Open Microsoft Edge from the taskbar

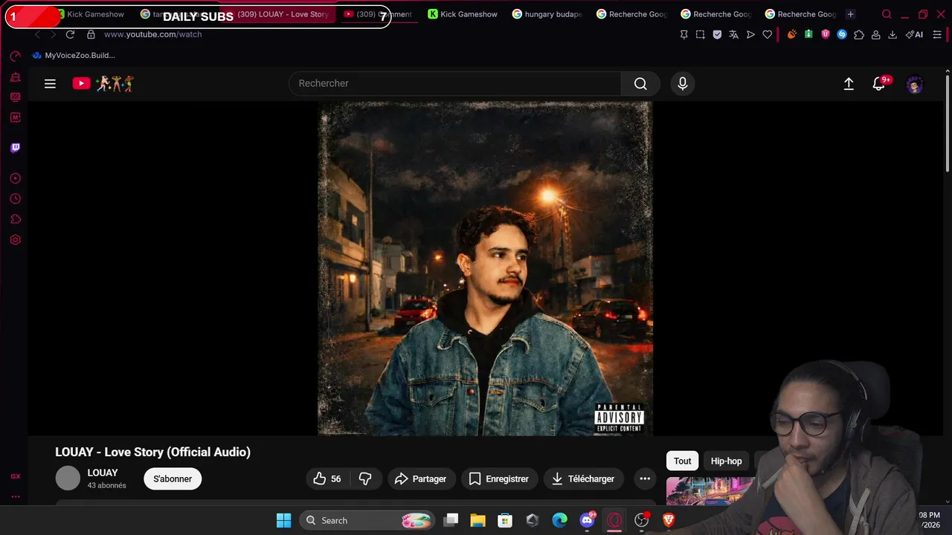[x=559, y=520]
